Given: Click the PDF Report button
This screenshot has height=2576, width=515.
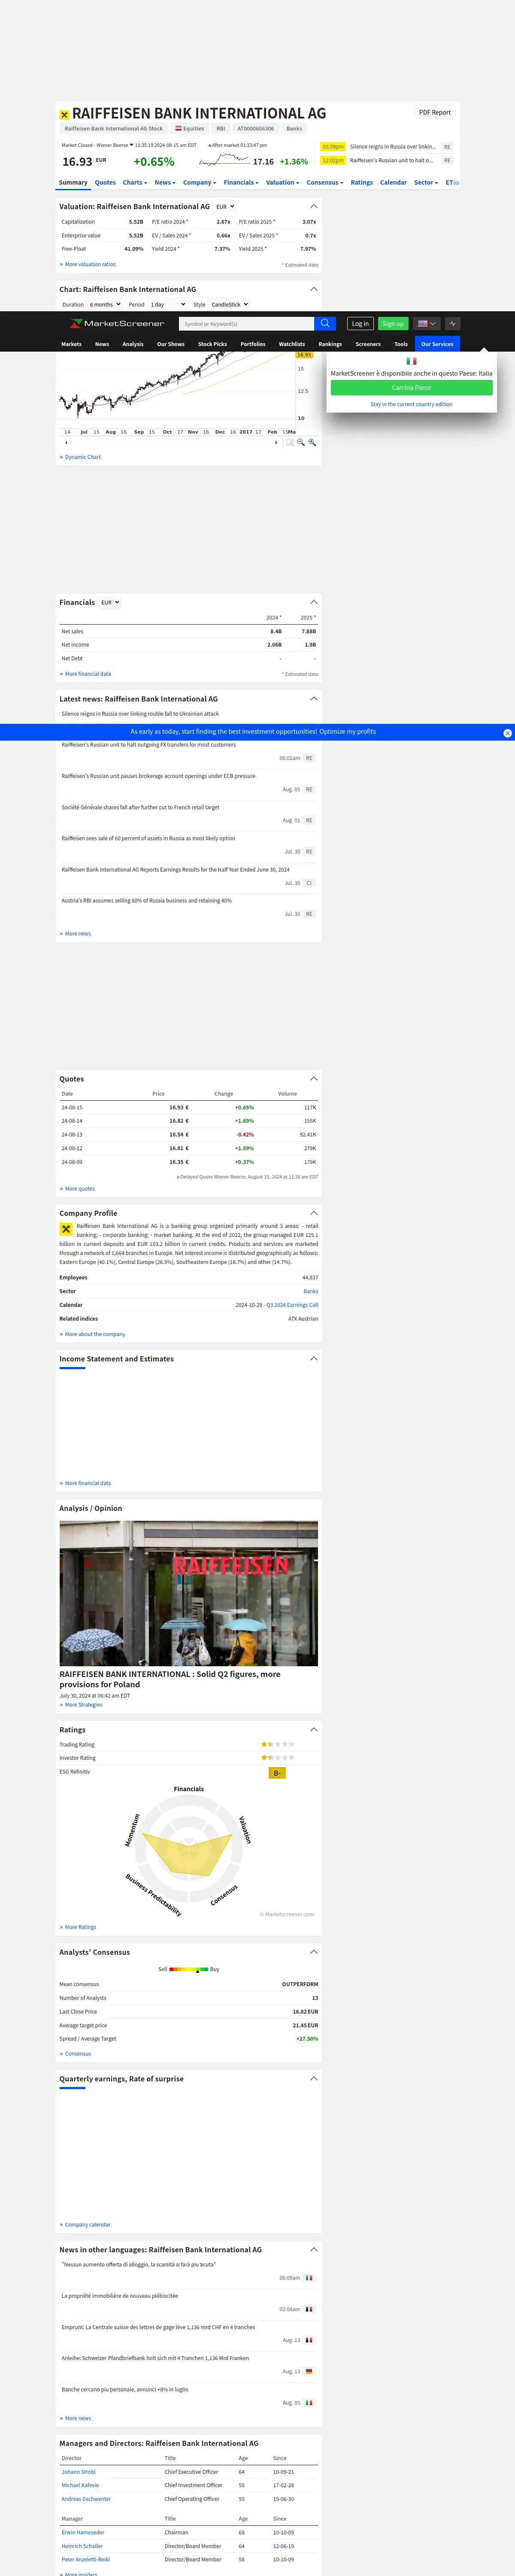Looking at the screenshot, I should point(435,112).
